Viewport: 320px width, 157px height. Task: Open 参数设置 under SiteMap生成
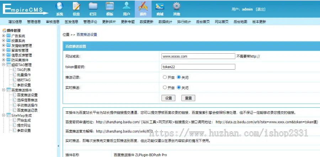coord(24,130)
